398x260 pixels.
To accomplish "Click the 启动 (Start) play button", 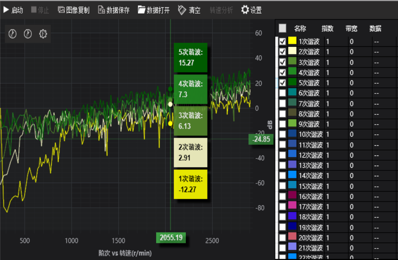I will pyautogui.click(x=13, y=10).
